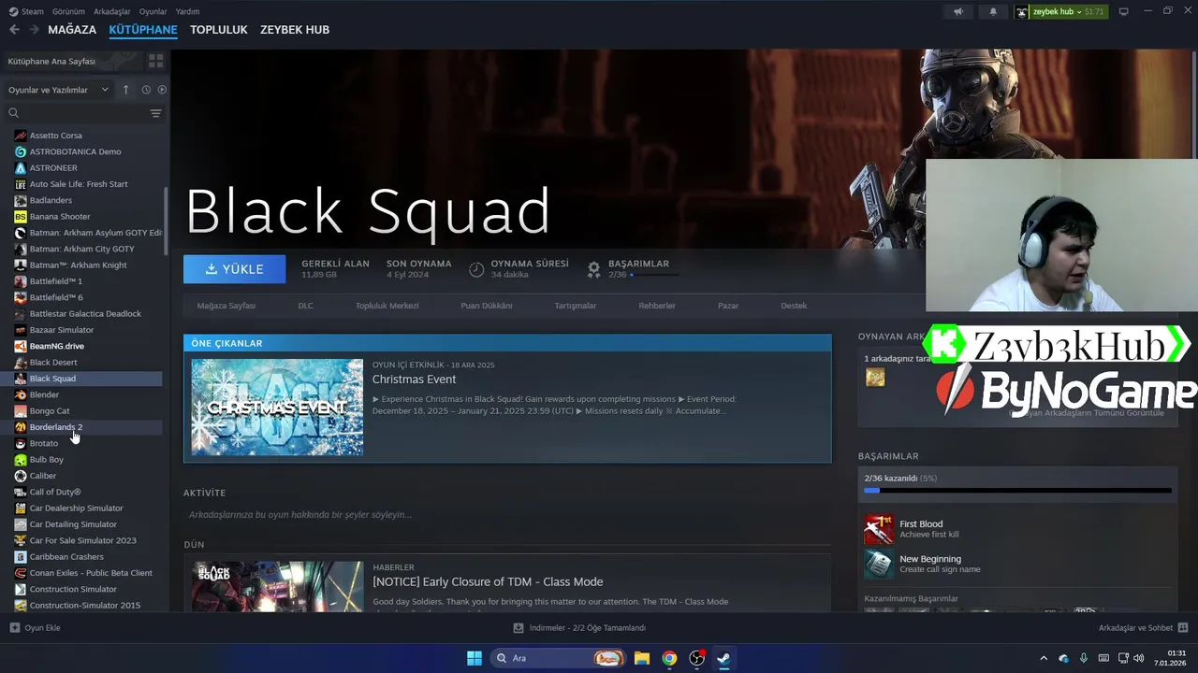Click the recent activity clock filter
The width and height of the screenshot is (1198, 673).
pyautogui.click(x=146, y=90)
